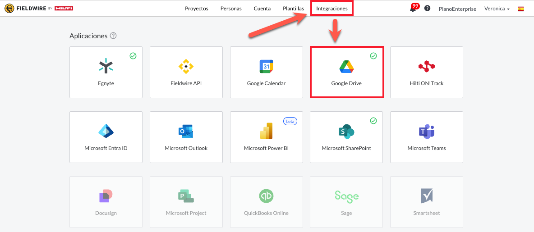Open the Proyectos tab
The height and width of the screenshot is (232, 534).
[x=197, y=9]
